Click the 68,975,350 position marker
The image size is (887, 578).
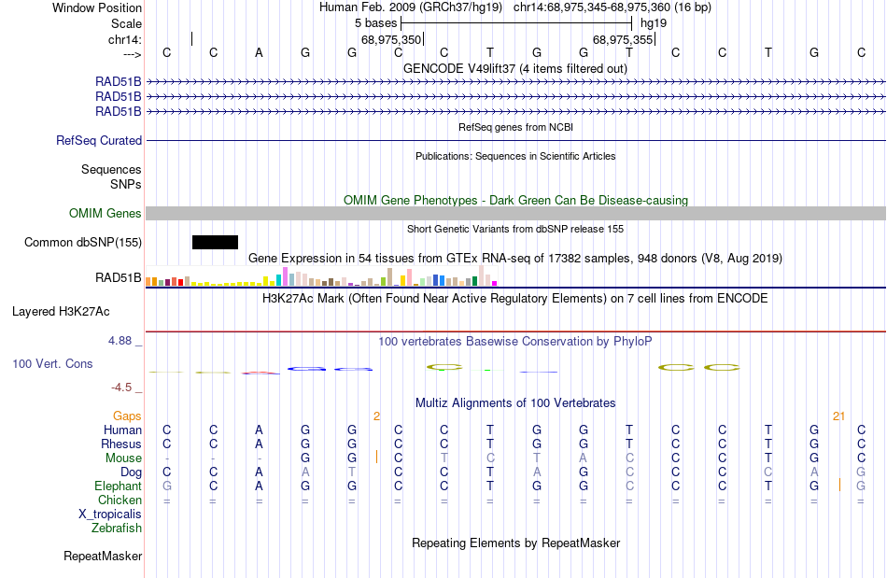click(391, 39)
